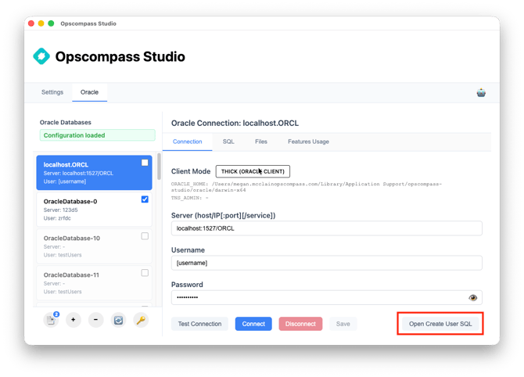Image resolution: width=524 pixels, height=377 pixels.
Task: Click the Disconnect button
Action: tap(300, 324)
